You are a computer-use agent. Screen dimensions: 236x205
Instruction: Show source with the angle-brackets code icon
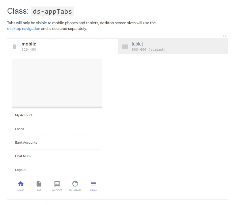point(224,36)
